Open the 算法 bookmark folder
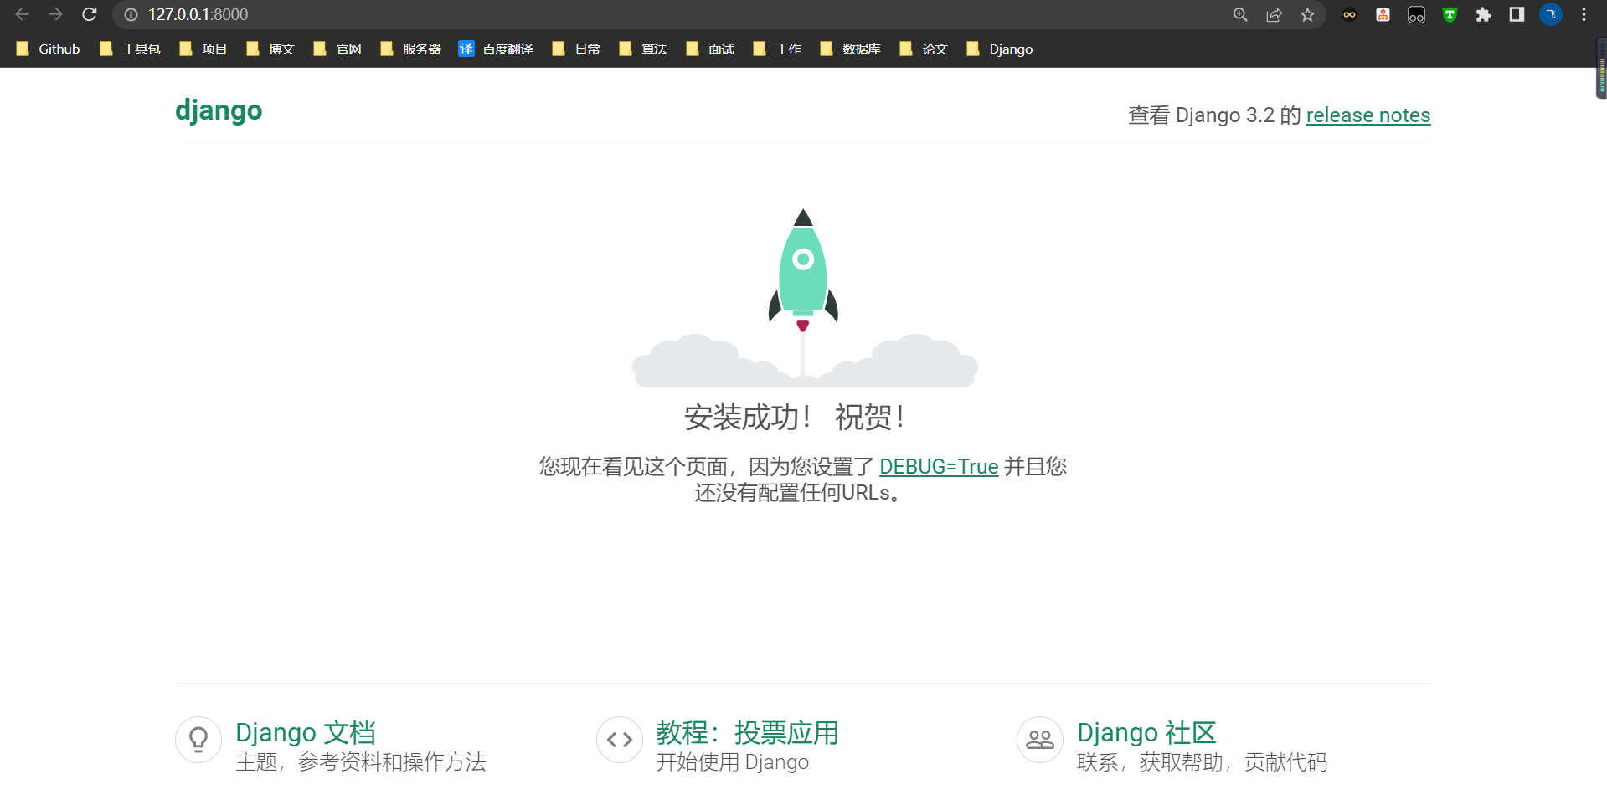 click(643, 49)
